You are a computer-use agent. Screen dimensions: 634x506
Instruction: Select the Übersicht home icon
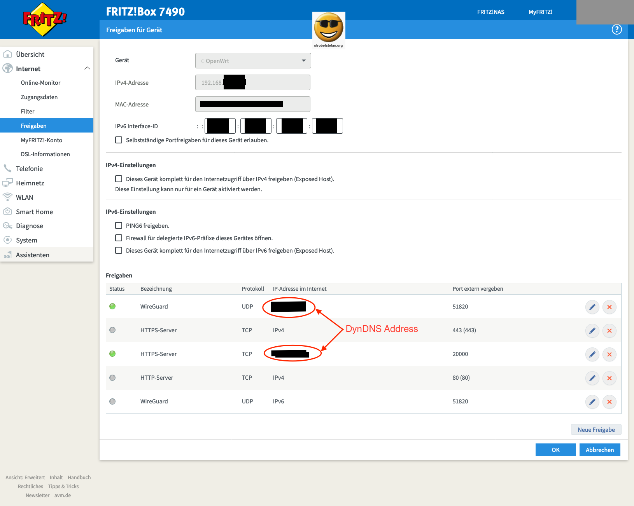[x=8, y=54]
